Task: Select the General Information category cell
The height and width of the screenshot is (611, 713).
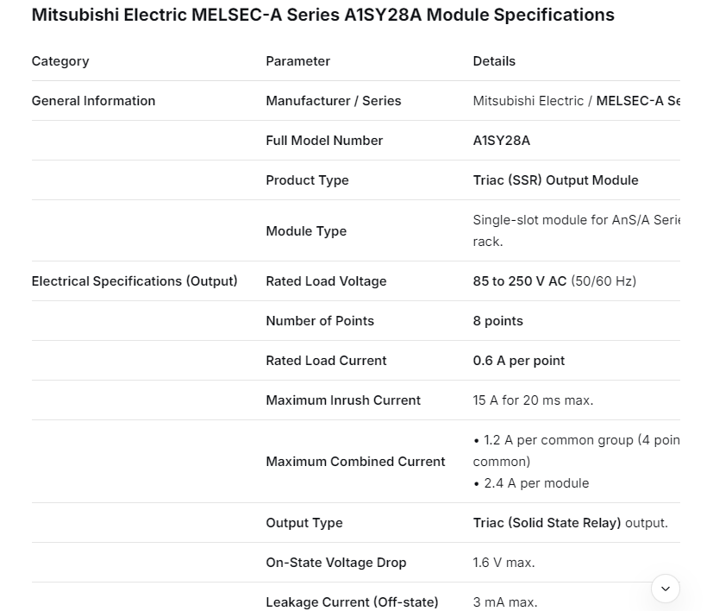Action: coord(93,101)
